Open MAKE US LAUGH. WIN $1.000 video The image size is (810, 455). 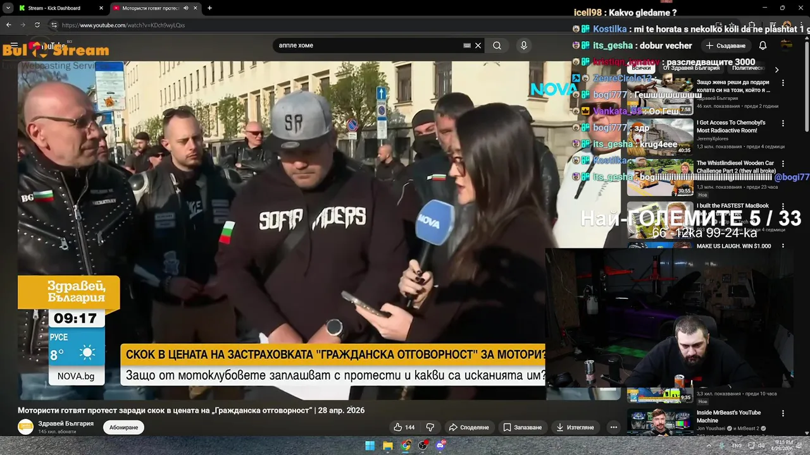733,246
